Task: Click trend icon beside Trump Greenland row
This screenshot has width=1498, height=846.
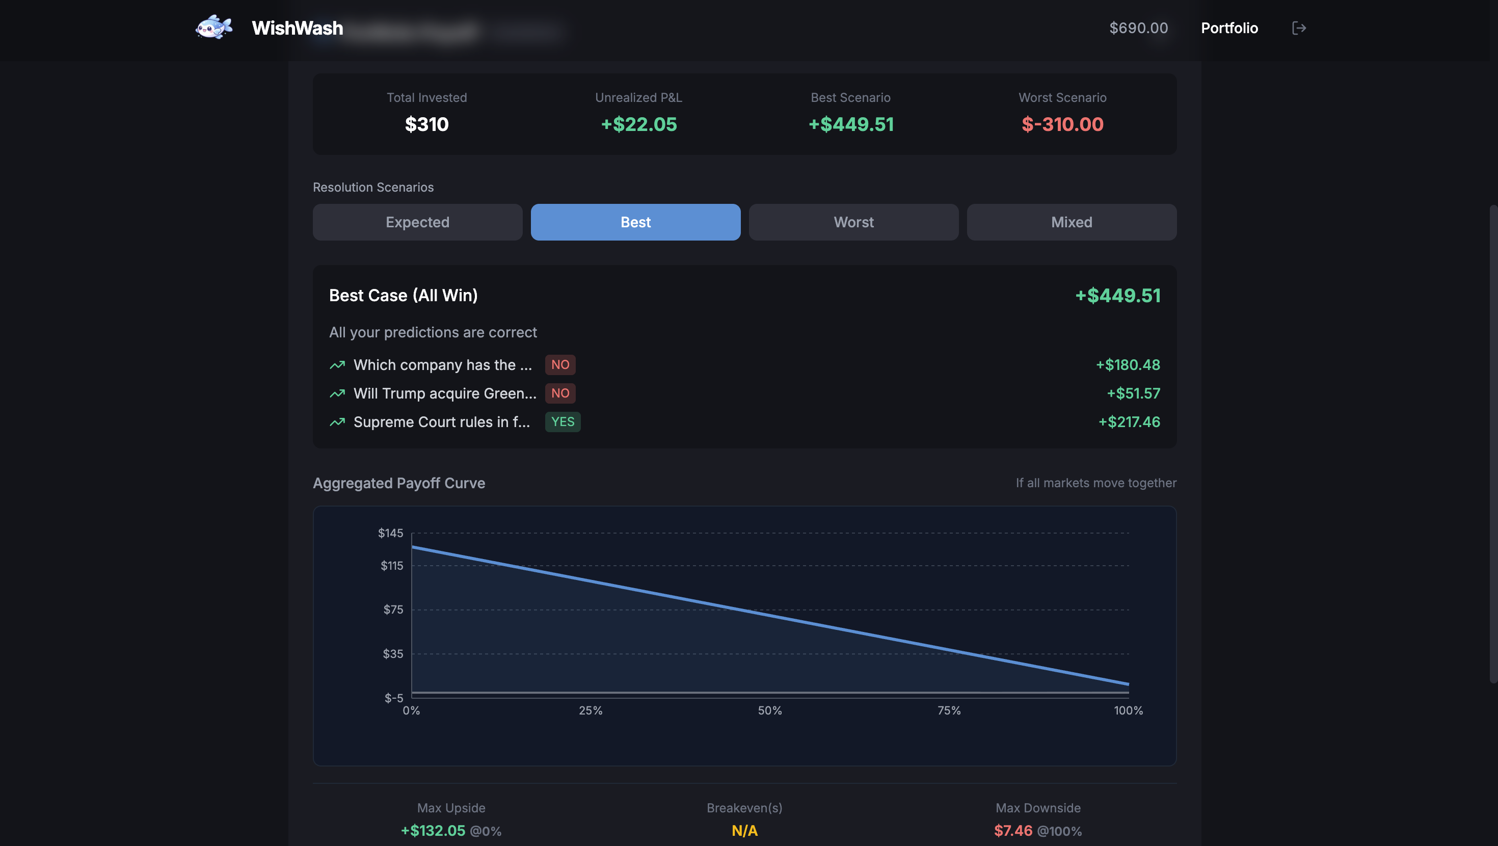Action: tap(337, 393)
